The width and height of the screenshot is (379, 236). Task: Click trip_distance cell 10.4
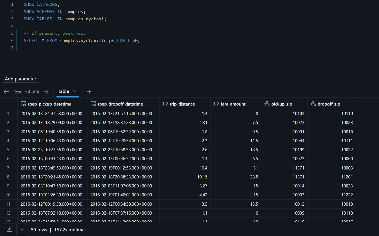185,168
